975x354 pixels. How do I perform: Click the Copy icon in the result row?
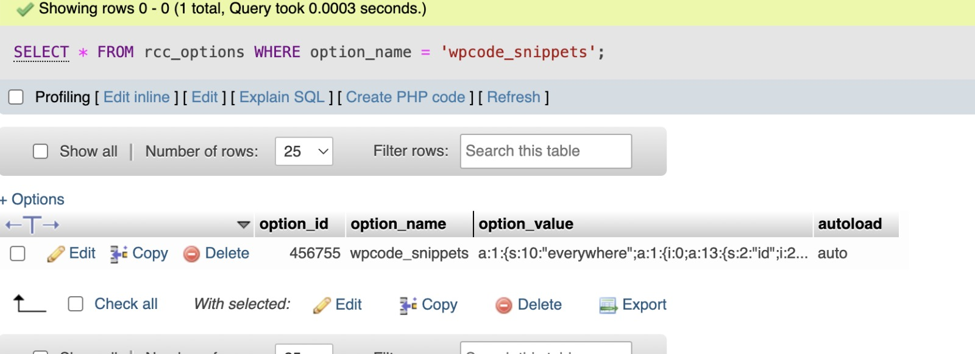[x=118, y=254]
